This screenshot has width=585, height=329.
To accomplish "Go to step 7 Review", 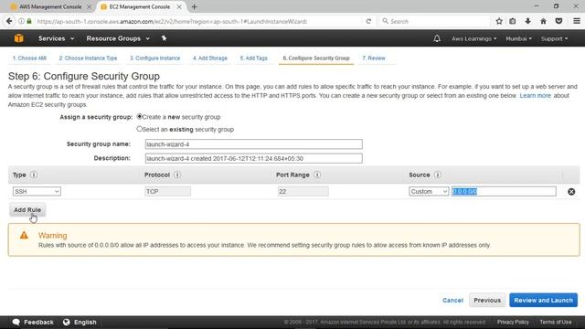I will 374,58.
